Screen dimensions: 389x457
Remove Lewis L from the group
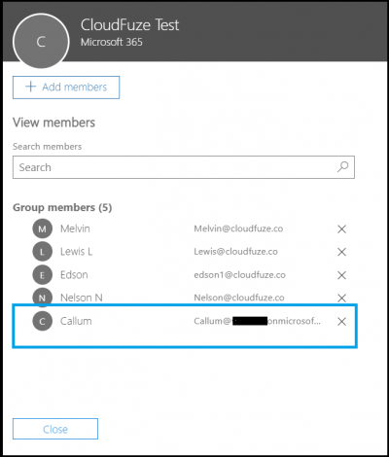[341, 252]
